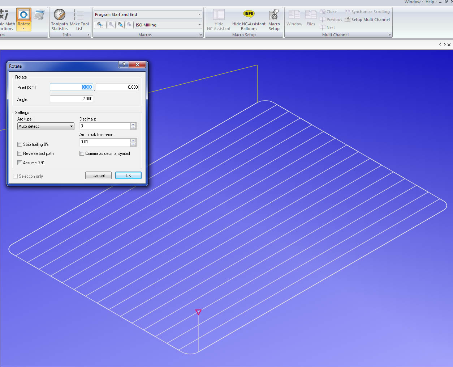
Task: Toggle the Selection only checkbox
Action: (x=16, y=176)
